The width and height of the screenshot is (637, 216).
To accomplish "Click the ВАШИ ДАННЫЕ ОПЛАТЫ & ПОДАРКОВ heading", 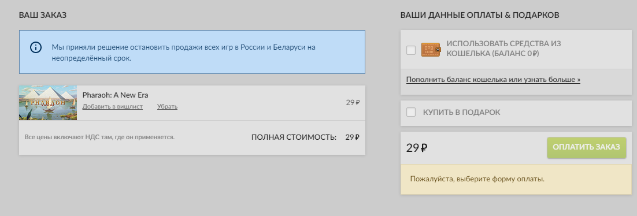I will pyautogui.click(x=480, y=16).
